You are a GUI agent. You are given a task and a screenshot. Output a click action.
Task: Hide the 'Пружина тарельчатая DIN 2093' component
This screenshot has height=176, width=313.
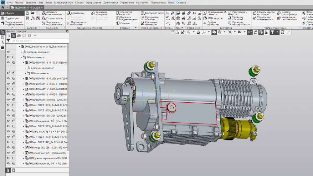[x=8, y=158]
